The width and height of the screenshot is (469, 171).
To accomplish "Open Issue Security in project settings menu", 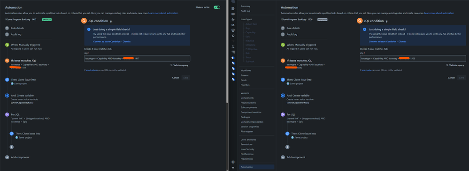I will coord(248,149).
